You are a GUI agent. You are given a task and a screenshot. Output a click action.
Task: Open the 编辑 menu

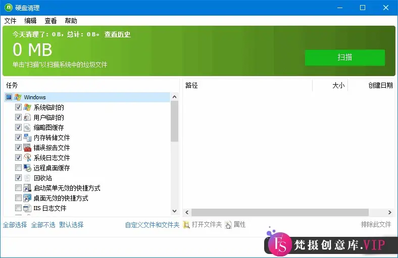click(x=30, y=21)
